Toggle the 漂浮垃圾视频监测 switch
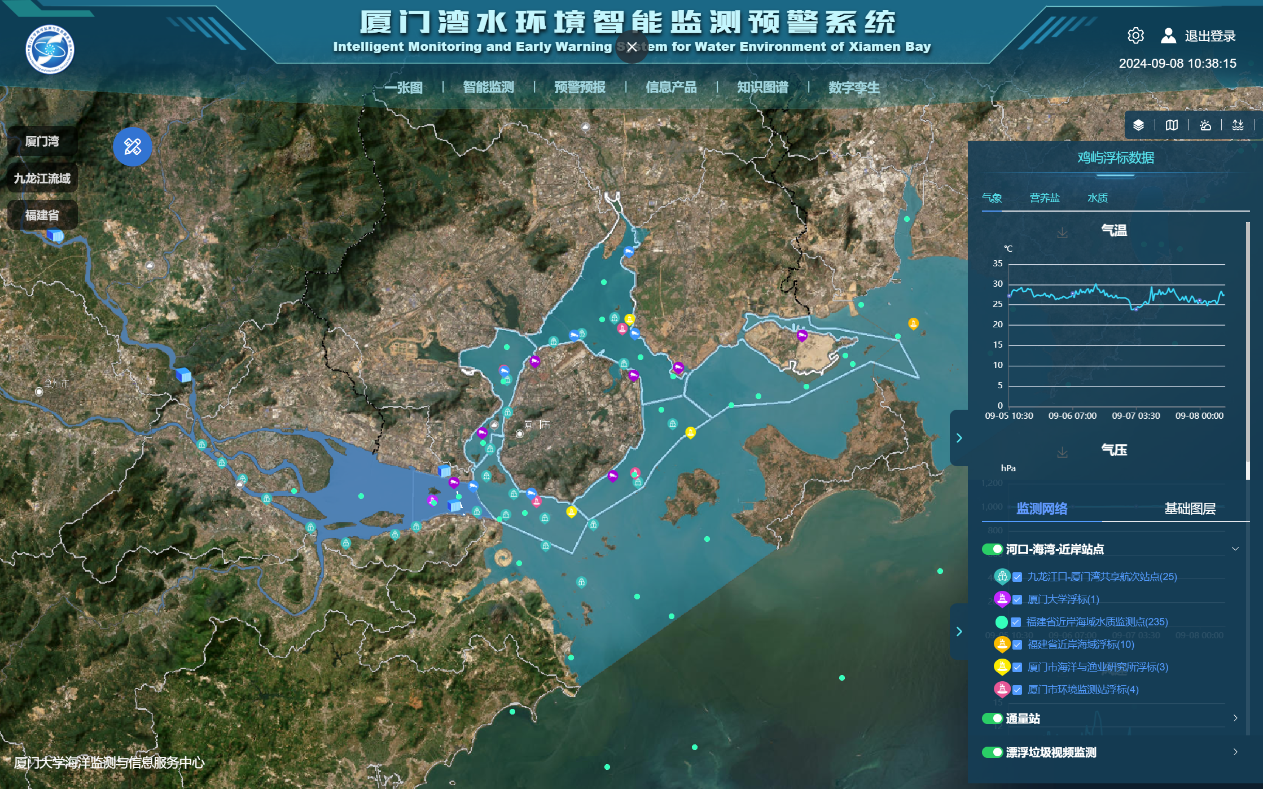The width and height of the screenshot is (1263, 789). point(992,752)
